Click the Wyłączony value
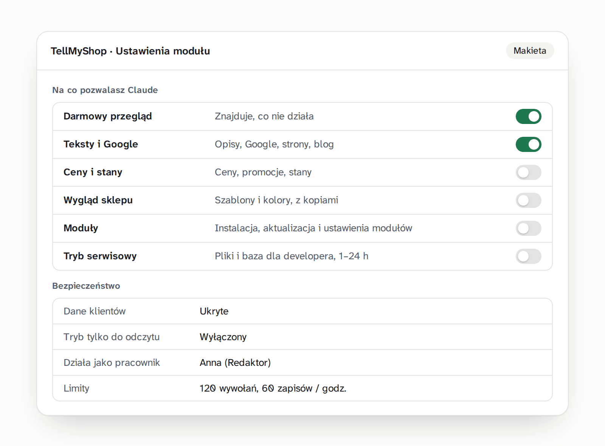 tap(223, 337)
